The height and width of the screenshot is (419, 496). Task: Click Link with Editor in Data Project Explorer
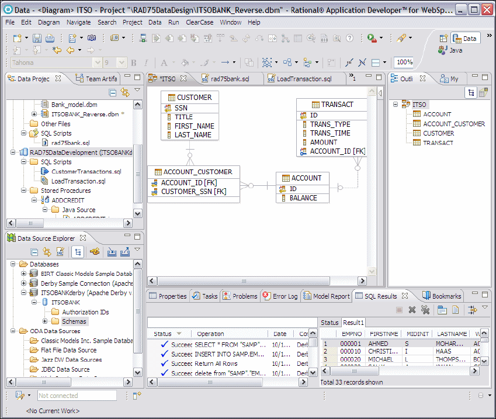pos(124,93)
